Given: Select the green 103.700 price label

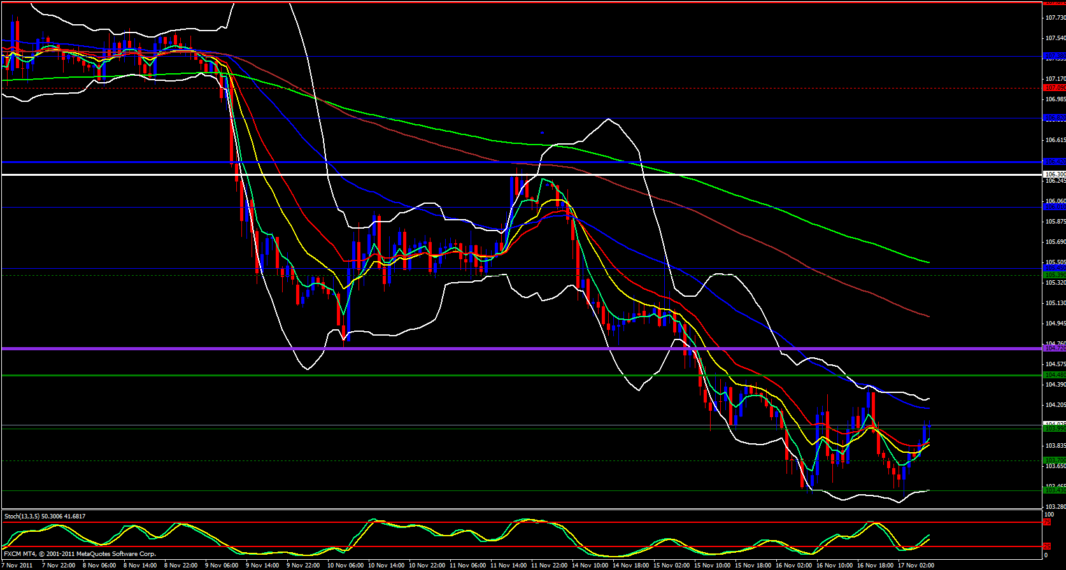Looking at the screenshot, I should point(1054,460).
